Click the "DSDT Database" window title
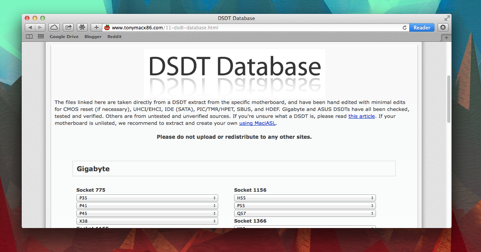The width and height of the screenshot is (481, 252). coord(236,18)
